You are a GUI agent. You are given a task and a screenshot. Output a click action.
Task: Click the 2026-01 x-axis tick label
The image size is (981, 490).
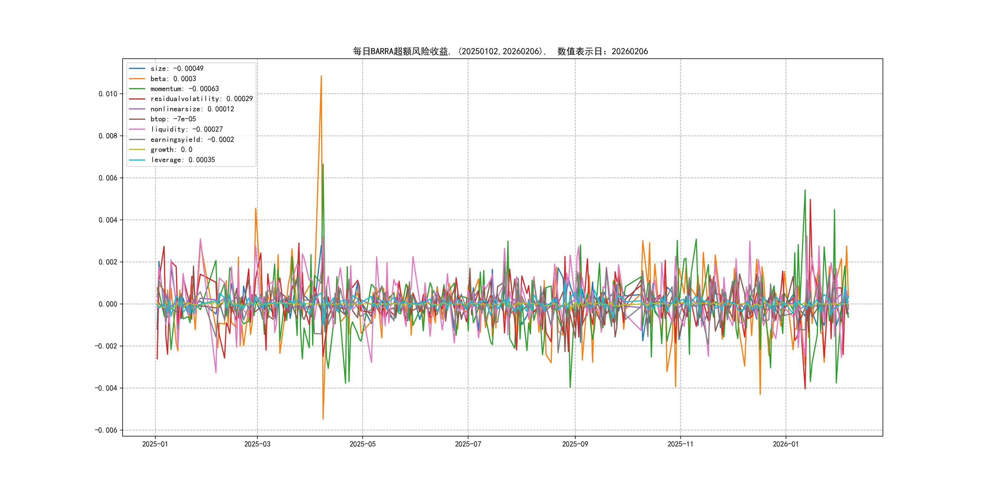pyautogui.click(x=786, y=444)
